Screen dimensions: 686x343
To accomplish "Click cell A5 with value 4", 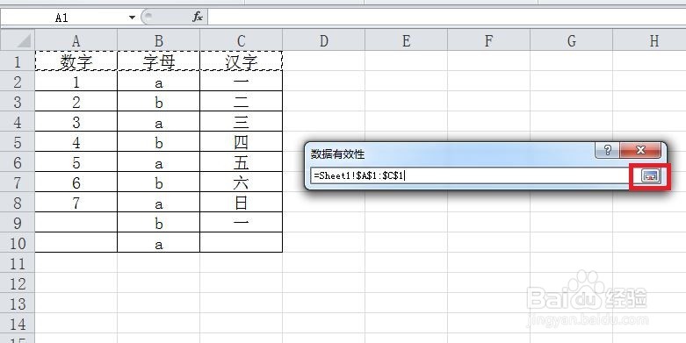I will coord(76,141).
